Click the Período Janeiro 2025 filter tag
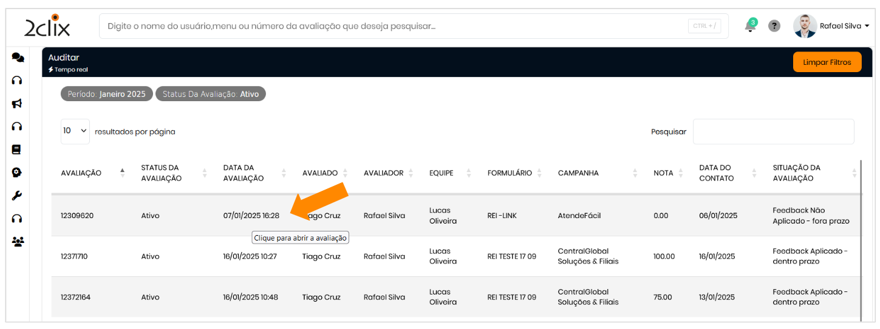The width and height of the screenshot is (880, 329). click(x=106, y=94)
